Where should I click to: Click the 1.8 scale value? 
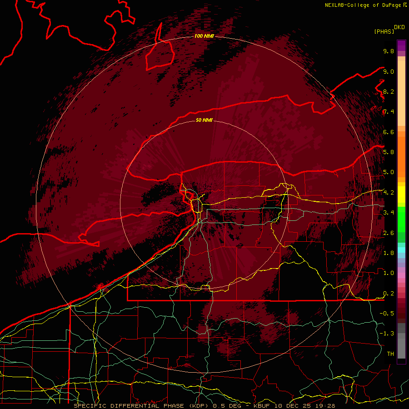pos(389,253)
